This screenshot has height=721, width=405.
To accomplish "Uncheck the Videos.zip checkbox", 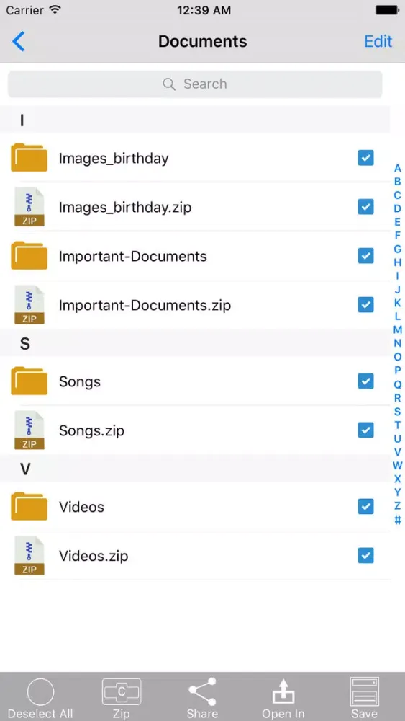I will (365, 556).
